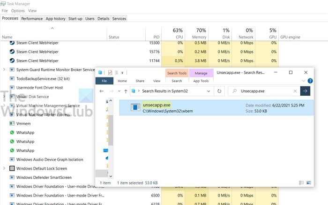The image size is (328, 205).
Task: Click the TodoBackupService.exe process icon
Action: 12,78
